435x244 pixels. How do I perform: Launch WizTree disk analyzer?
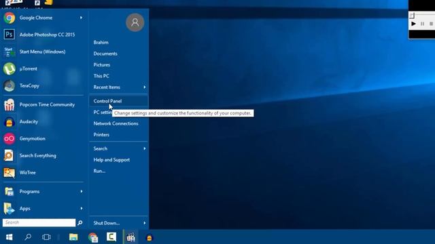(43, 173)
